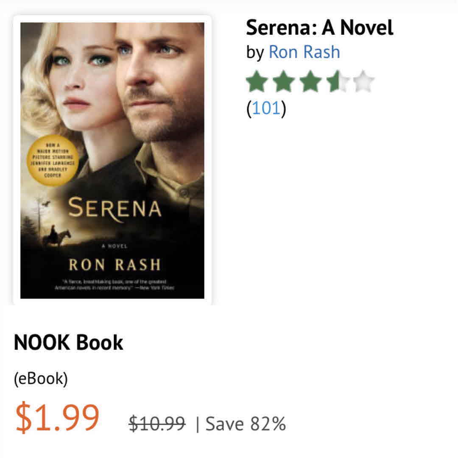The height and width of the screenshot is (458, 458).
Task: Click the SERENA title text on cover
Action: tap(114, 209)
